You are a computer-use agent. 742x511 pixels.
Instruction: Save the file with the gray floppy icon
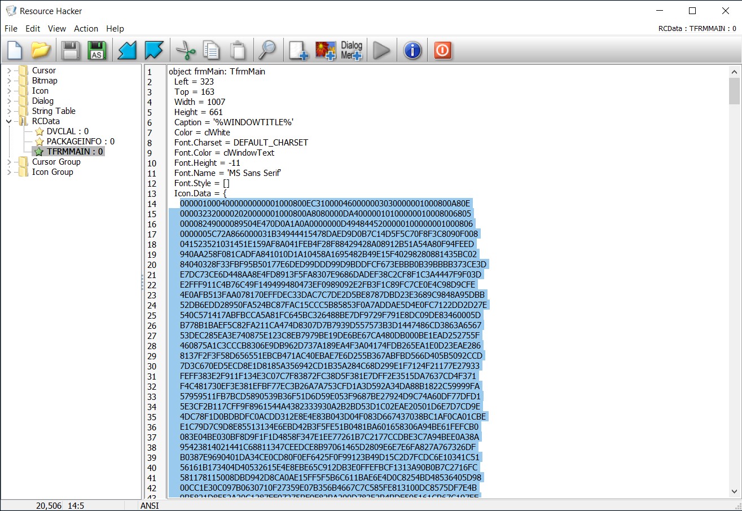71,50
